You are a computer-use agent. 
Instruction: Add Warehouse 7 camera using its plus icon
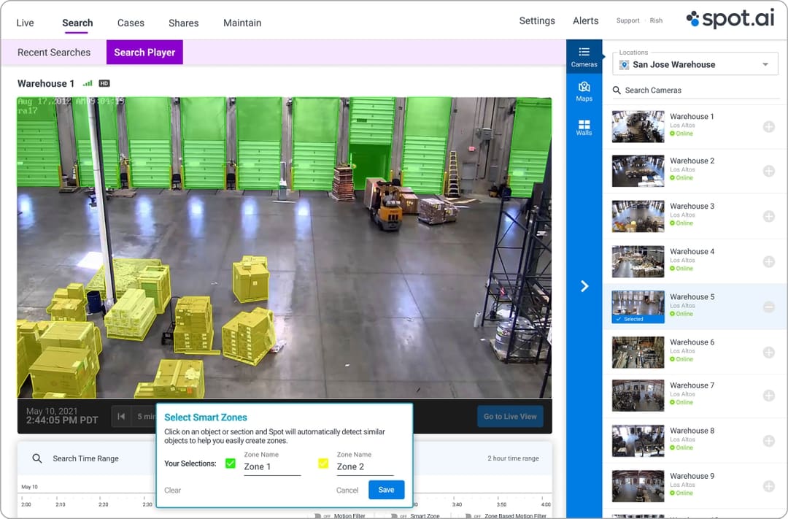pyautogui.click(x=768, y=396)
